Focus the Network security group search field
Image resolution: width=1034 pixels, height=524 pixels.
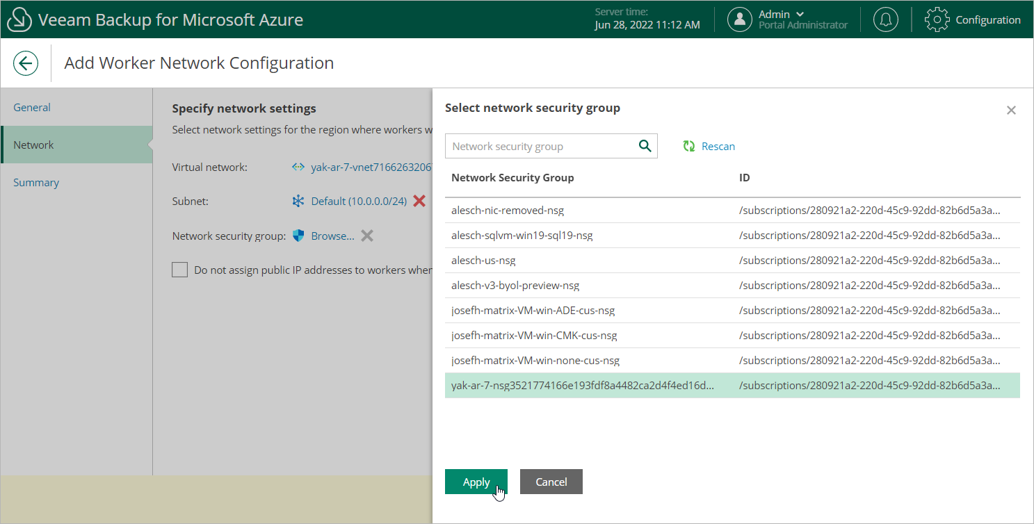click(541, 147)
